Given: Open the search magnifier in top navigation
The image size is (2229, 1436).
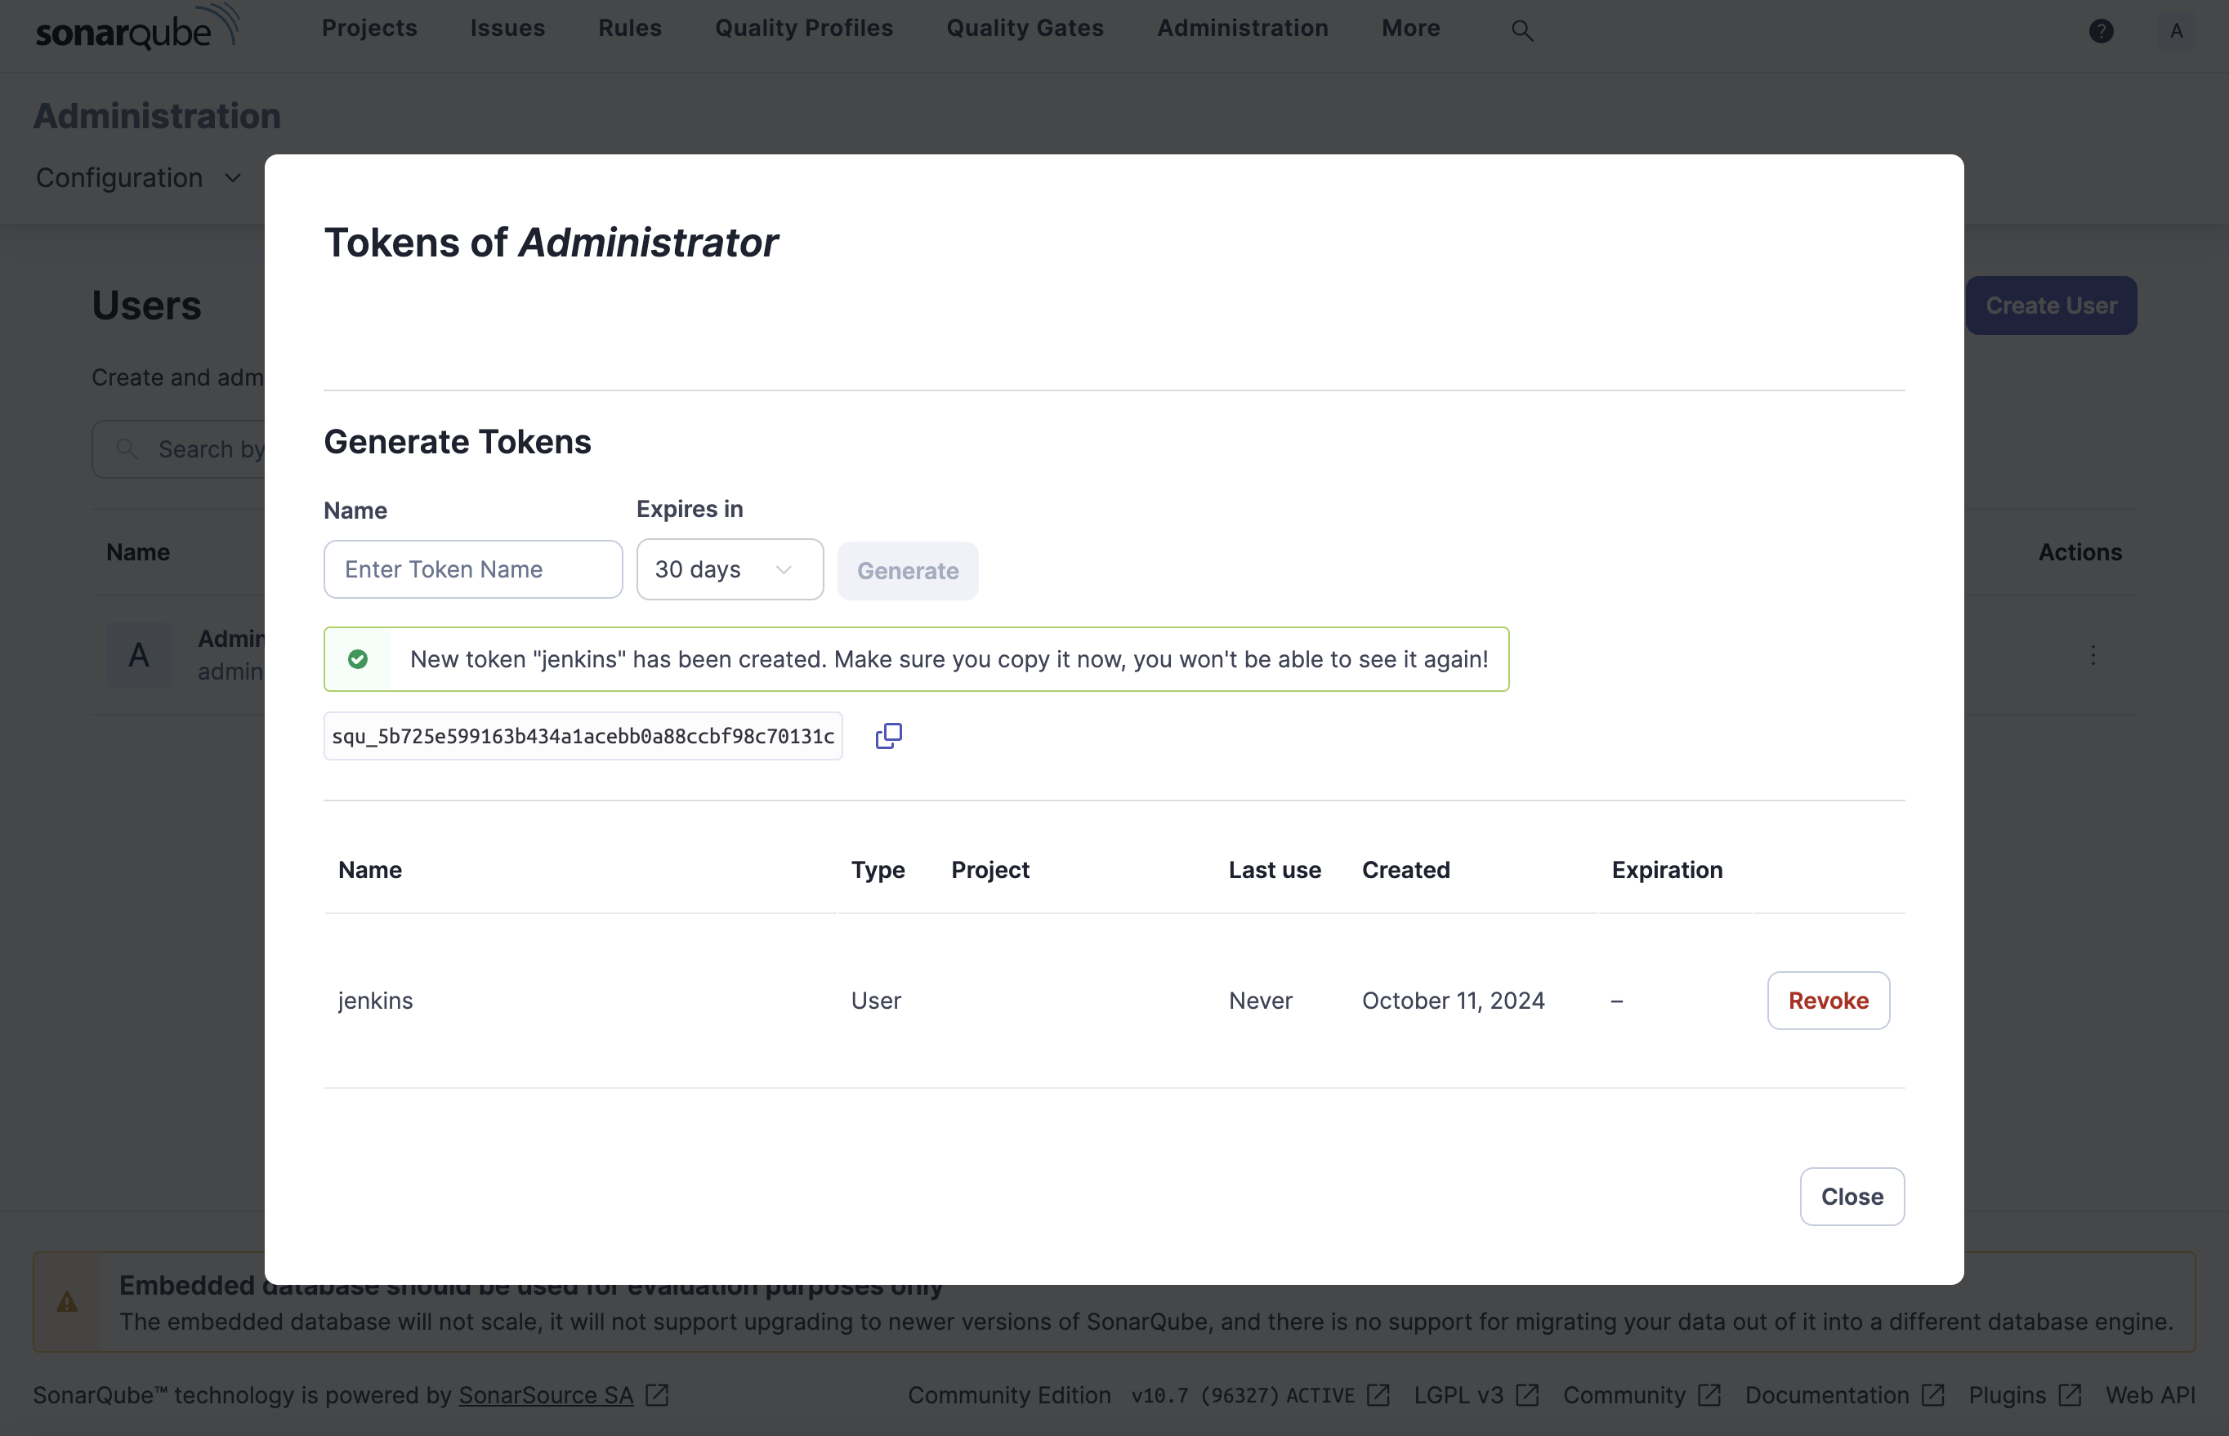Looking at the screenshot, I should 1522,31.
